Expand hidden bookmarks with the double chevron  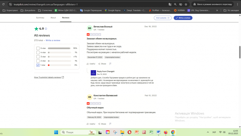(217, 10)
